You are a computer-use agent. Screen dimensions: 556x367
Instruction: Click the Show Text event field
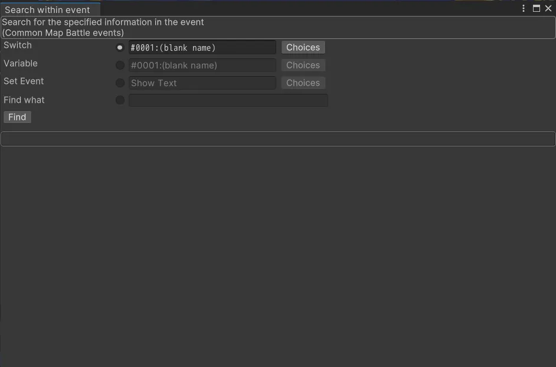202,83
